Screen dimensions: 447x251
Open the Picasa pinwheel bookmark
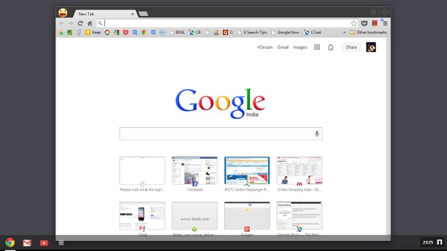click(x=107, y=32)
